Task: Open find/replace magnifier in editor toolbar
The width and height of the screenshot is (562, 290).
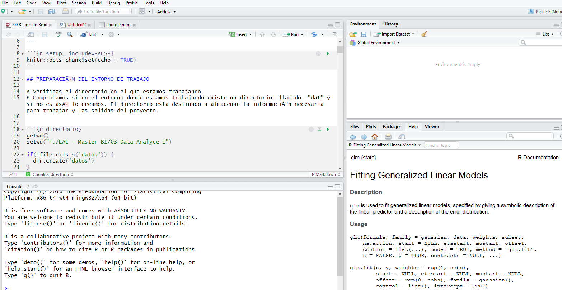Action: click(70, 34)
